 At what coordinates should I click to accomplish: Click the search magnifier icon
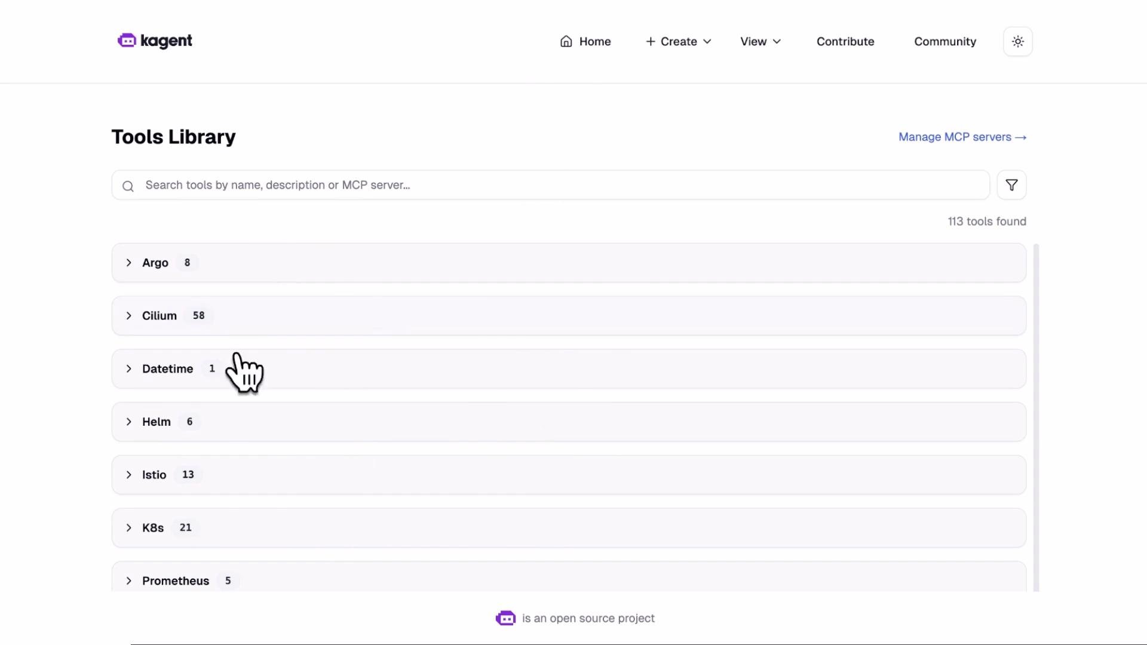[128, 186]
